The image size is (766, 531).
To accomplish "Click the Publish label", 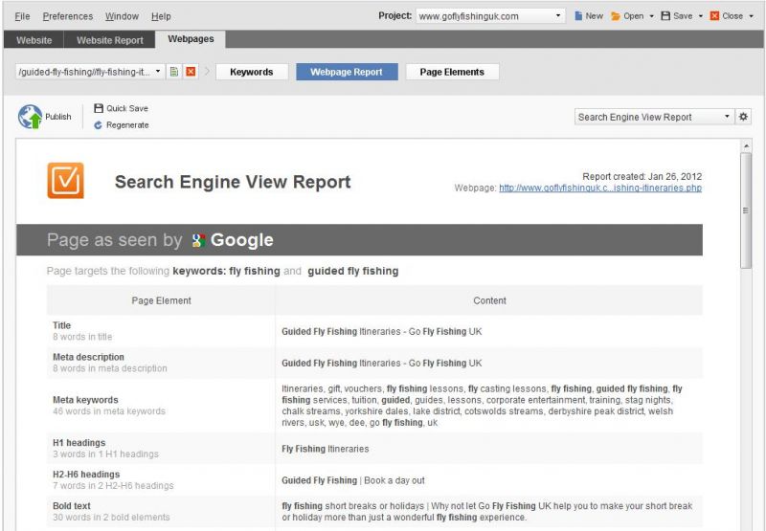I will coord(58,117).
